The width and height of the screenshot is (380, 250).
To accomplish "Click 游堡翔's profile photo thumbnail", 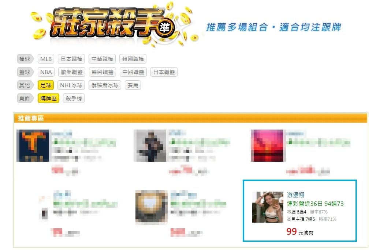I will tap(268, 207).
